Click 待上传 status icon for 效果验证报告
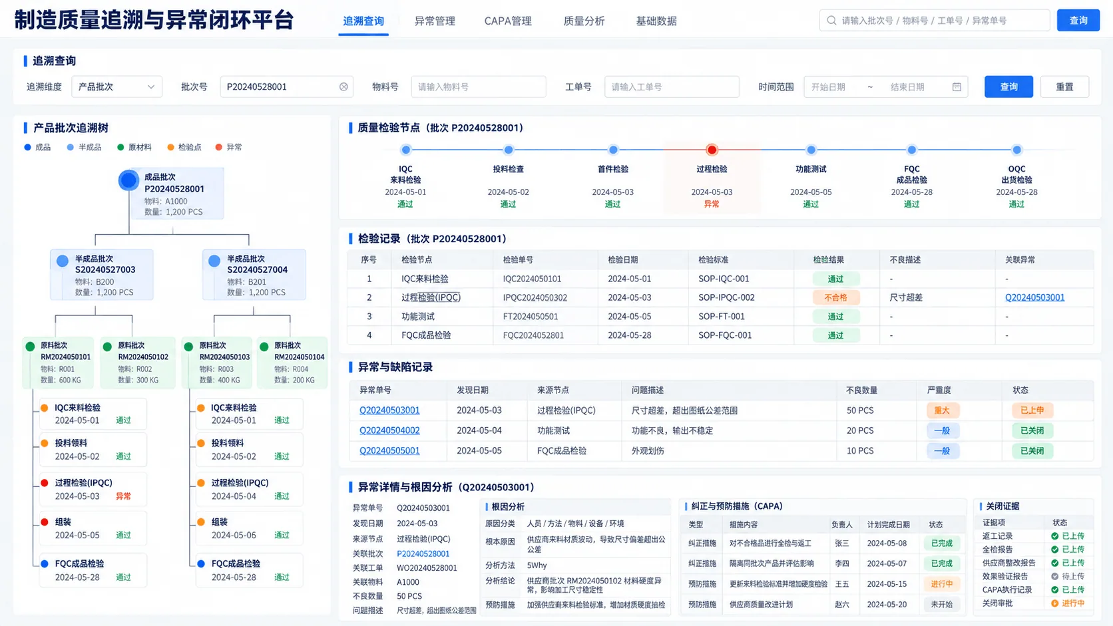Screen dimensions: 1113x626 tap(1054, 577)
